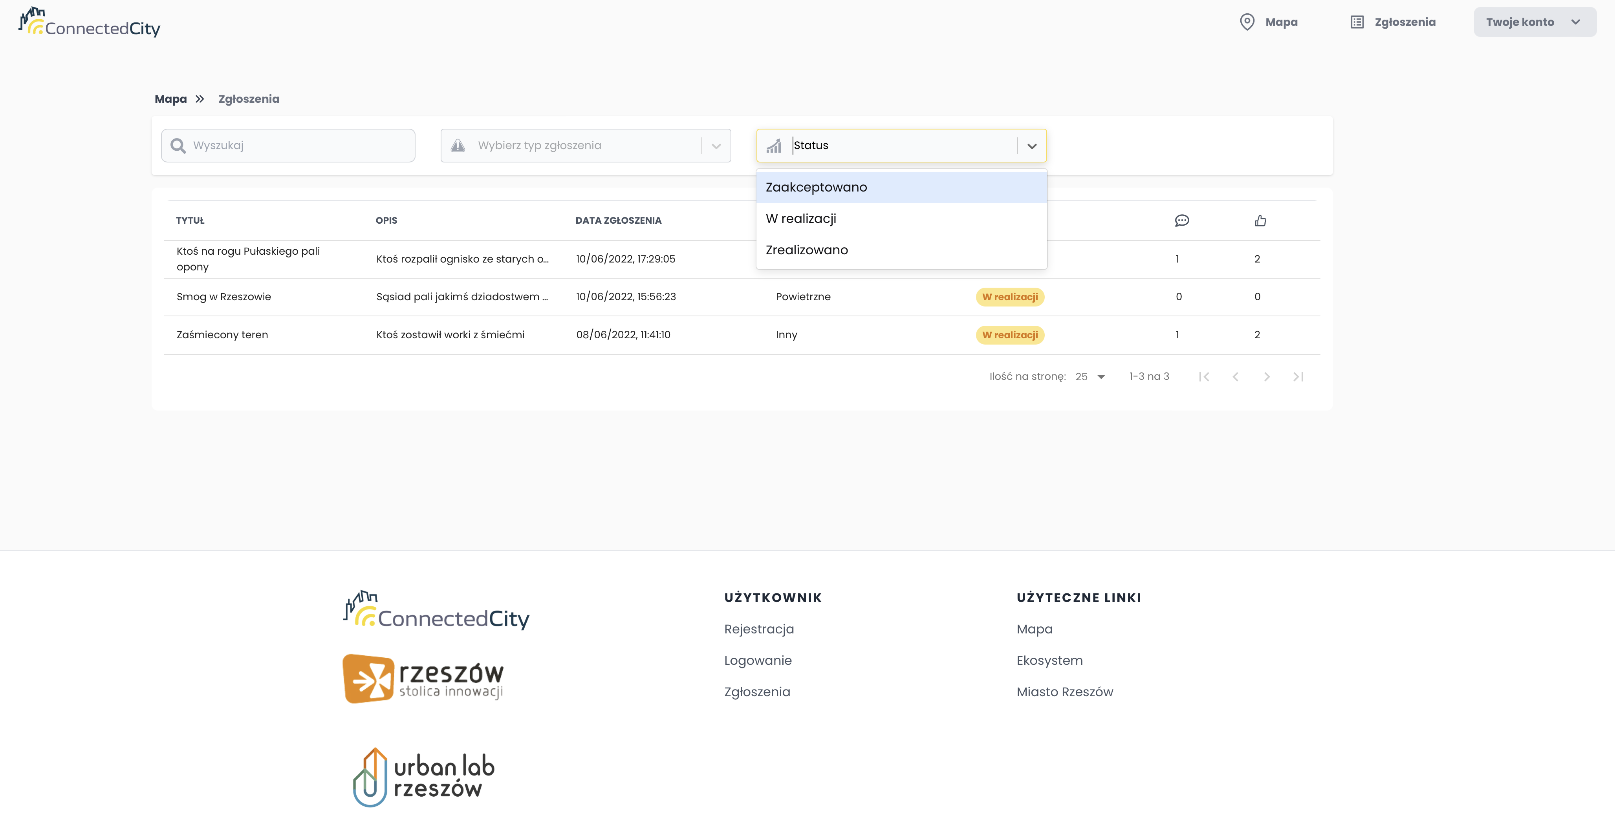Click the warning triangle icon in type filter
1615x832 pixels.
[x=458, y=145]
